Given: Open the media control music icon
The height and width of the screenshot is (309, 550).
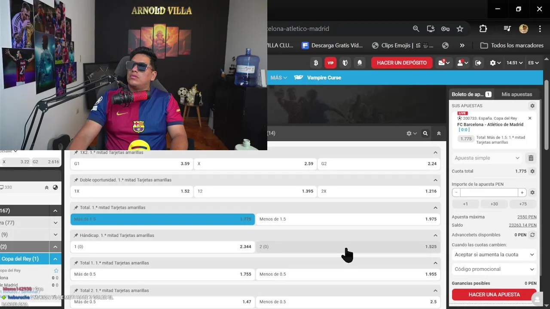Looking at the screenshot, I should [507, 29].
